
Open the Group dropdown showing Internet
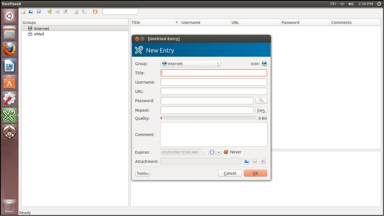point(190,64)
